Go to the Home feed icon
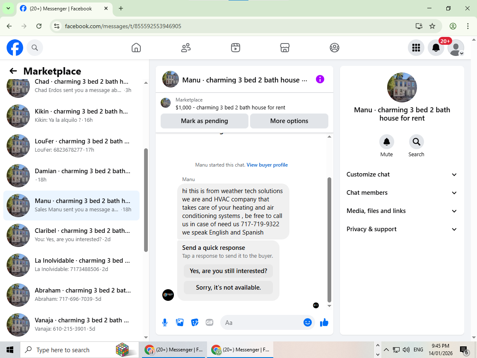Viewport: 477px width, 358px height. click(136, 48)
